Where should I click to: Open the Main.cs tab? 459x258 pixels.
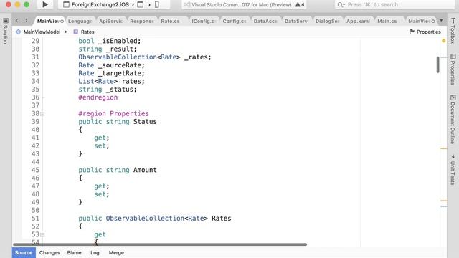(387, 21)
